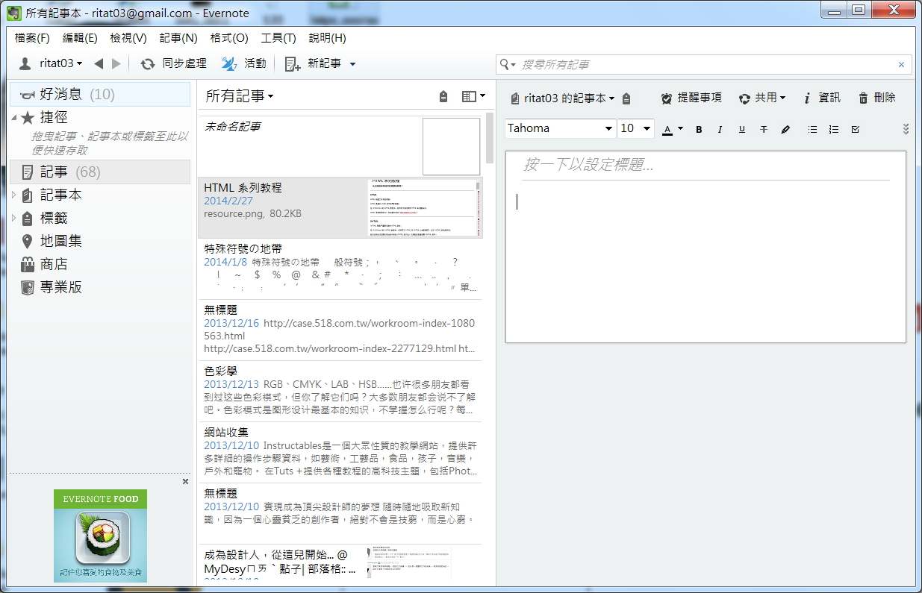Toggle bold formatting
Screen dimensions: 922x593
click(x=699, y=129)
